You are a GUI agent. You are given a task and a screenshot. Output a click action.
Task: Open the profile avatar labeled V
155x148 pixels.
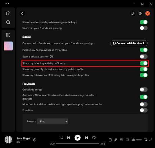click(x=147, y=13)
